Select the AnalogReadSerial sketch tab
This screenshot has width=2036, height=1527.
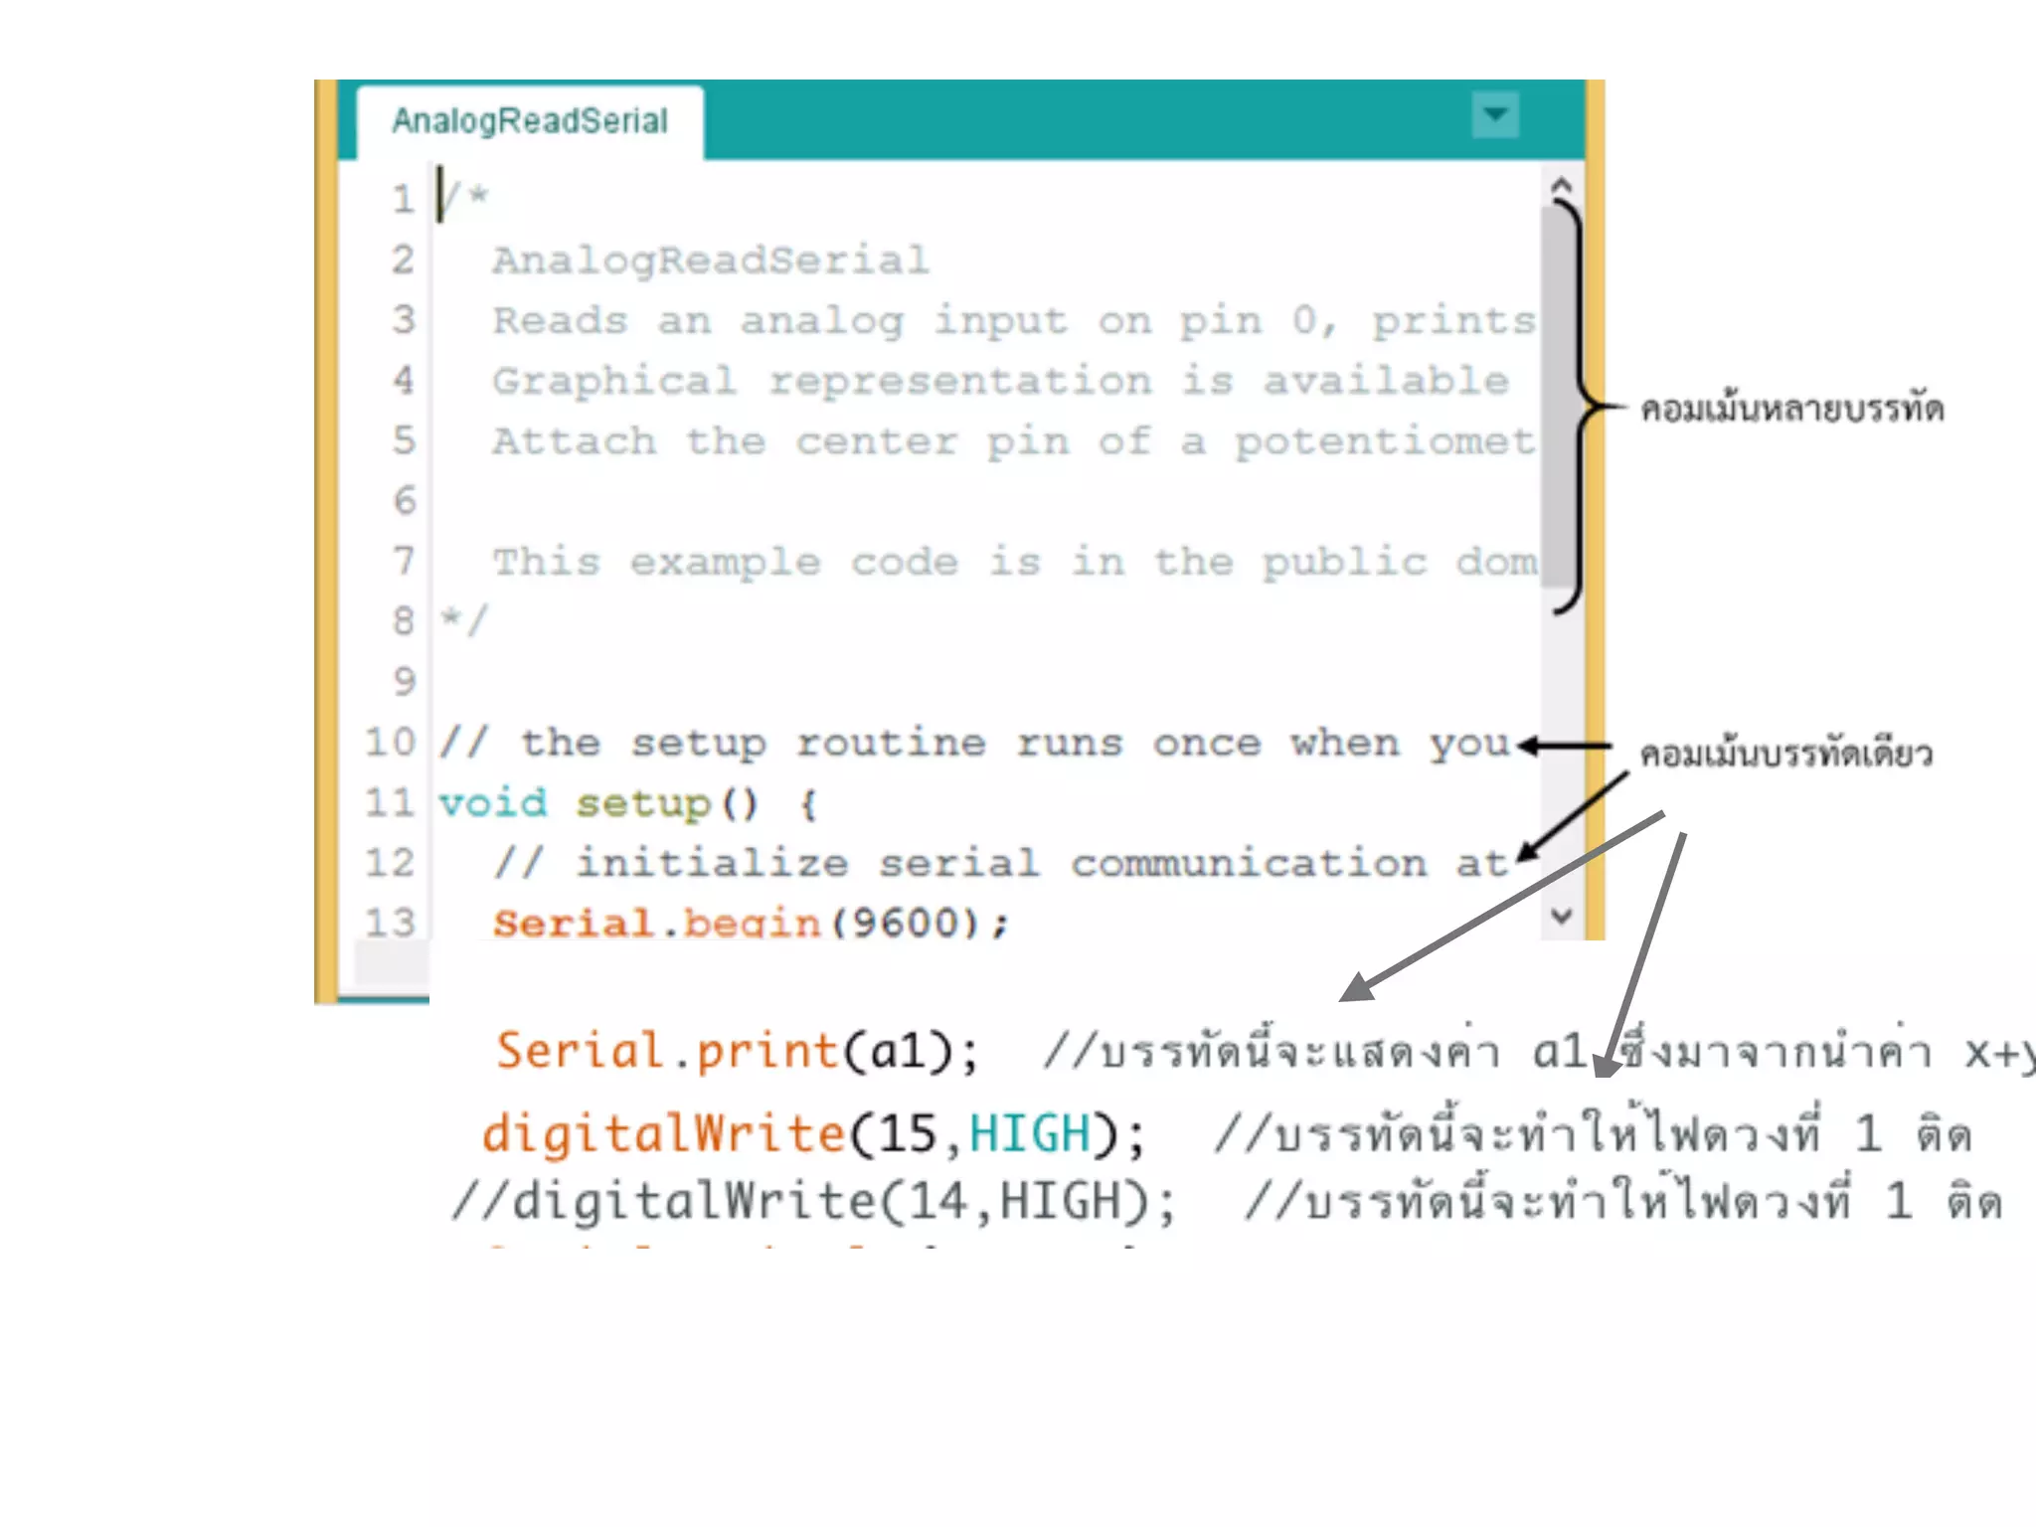point(530,121)
